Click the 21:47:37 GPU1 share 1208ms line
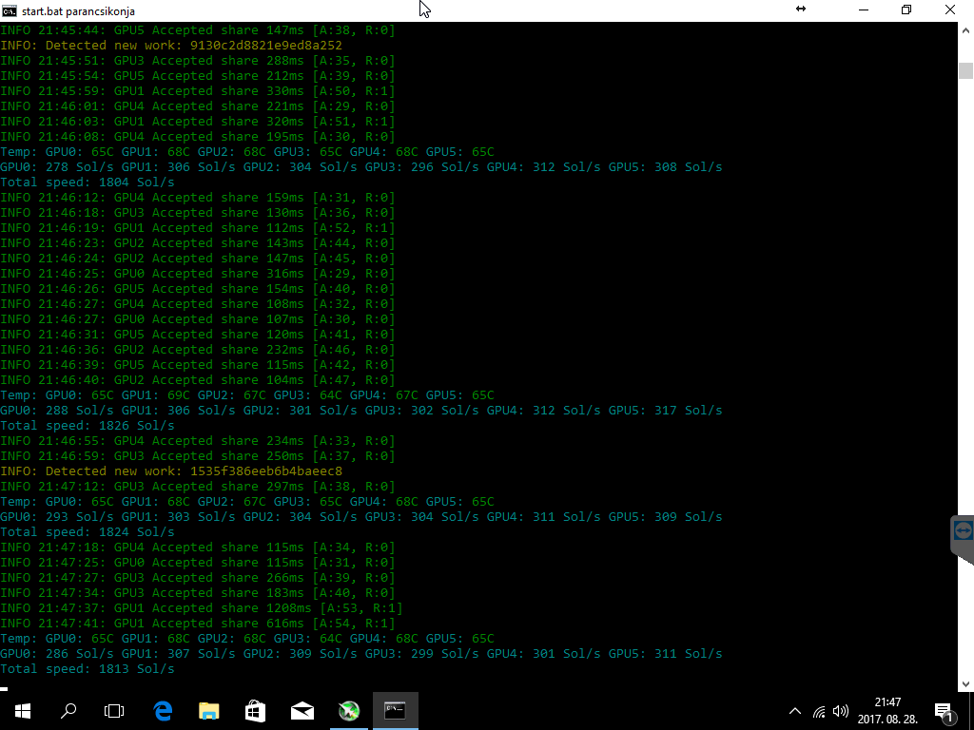This screenshot has height=730, width=974. pos(202,608)
